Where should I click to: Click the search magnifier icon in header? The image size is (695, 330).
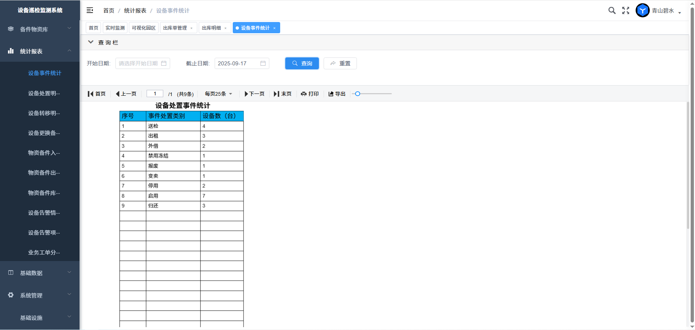tap(612, 10)
